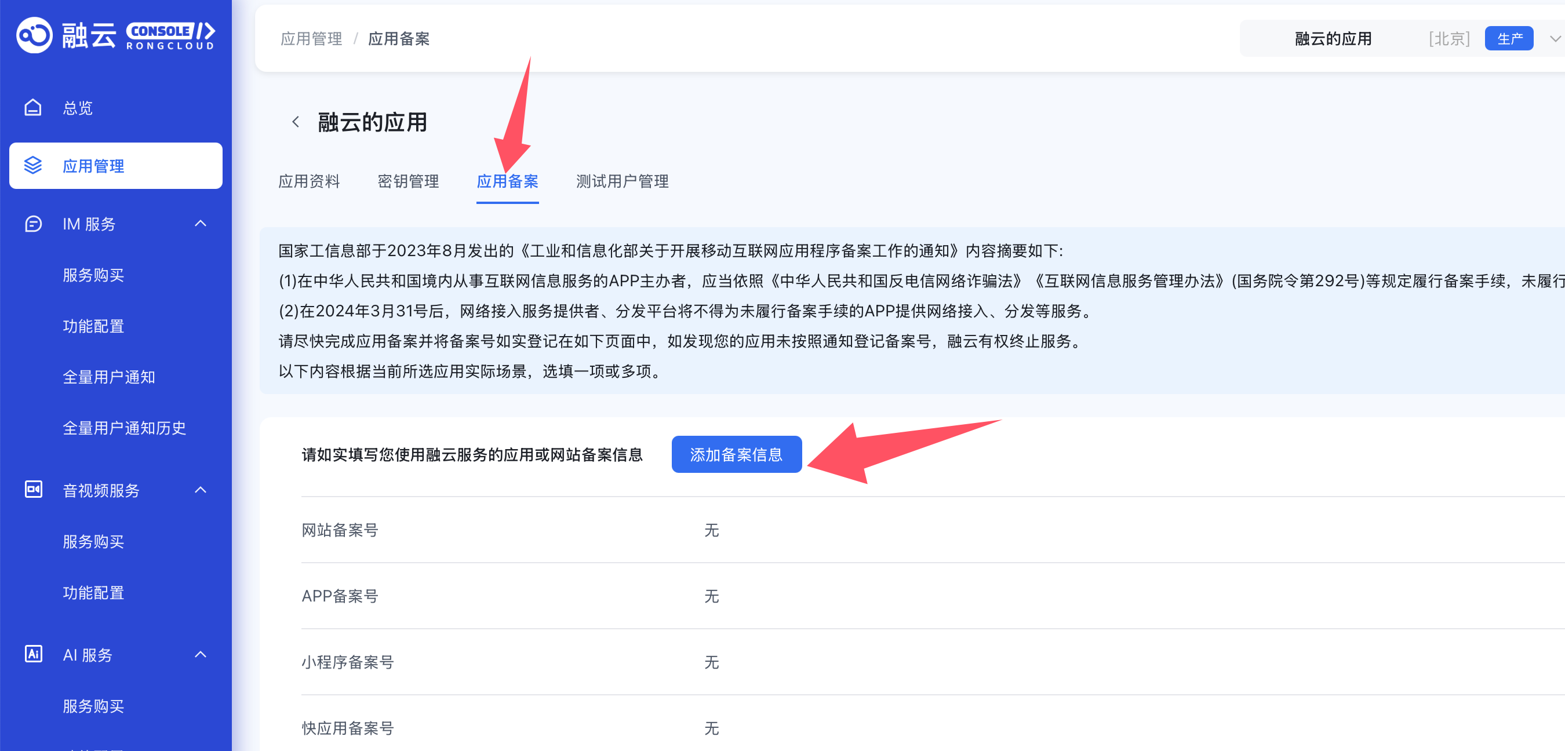The height and width of the screenshot is (751, 1565).
Task: Switch to the 密钥管理 tab
Action: (407, 181)
